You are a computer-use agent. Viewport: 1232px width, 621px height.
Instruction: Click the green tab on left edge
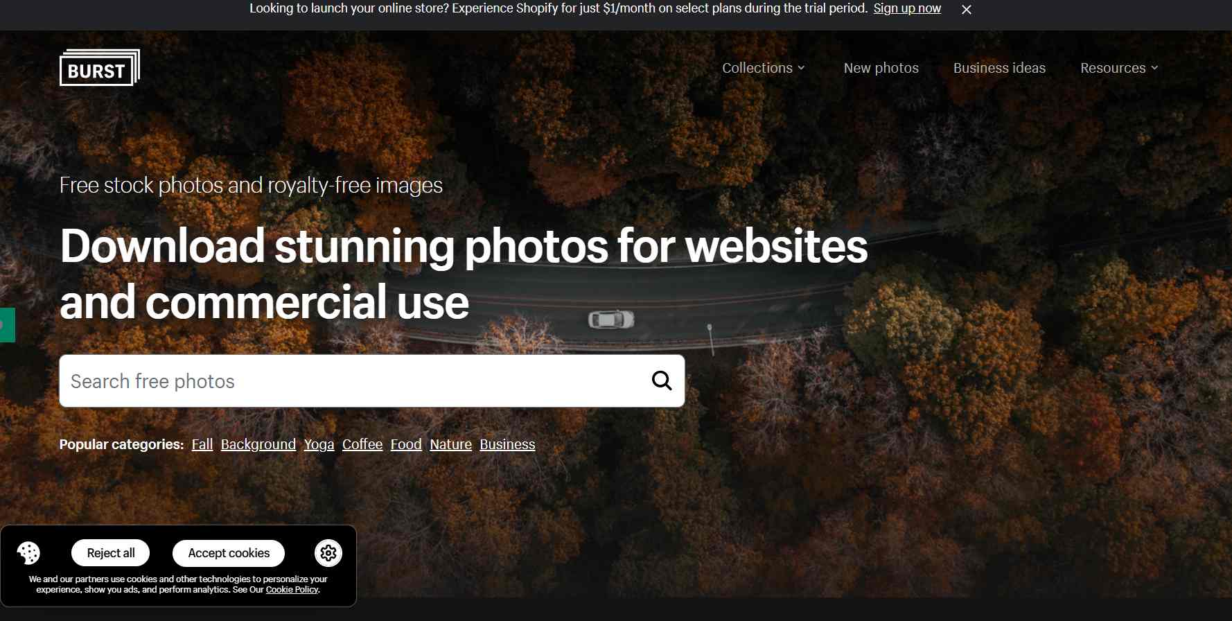coord(7,325)
